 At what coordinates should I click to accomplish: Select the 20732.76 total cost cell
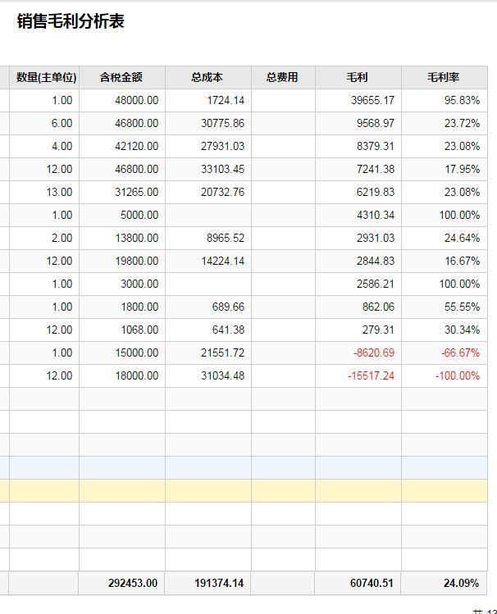click(208, 193)
